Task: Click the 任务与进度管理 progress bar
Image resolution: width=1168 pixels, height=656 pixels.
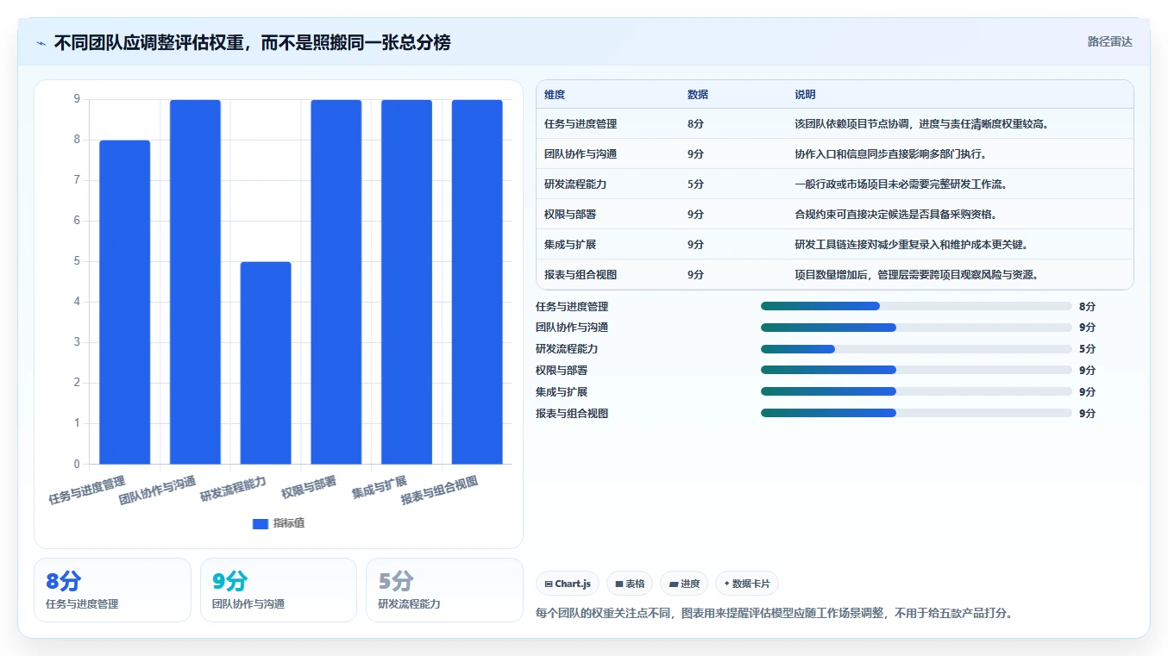Action: [916, 306]
